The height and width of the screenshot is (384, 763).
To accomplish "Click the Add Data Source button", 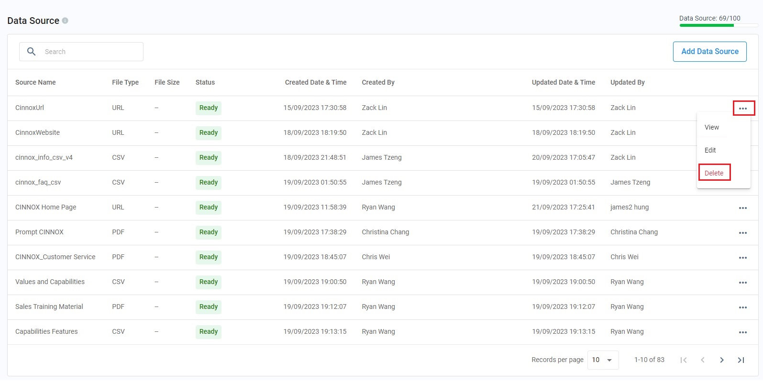I will (710, 52).
